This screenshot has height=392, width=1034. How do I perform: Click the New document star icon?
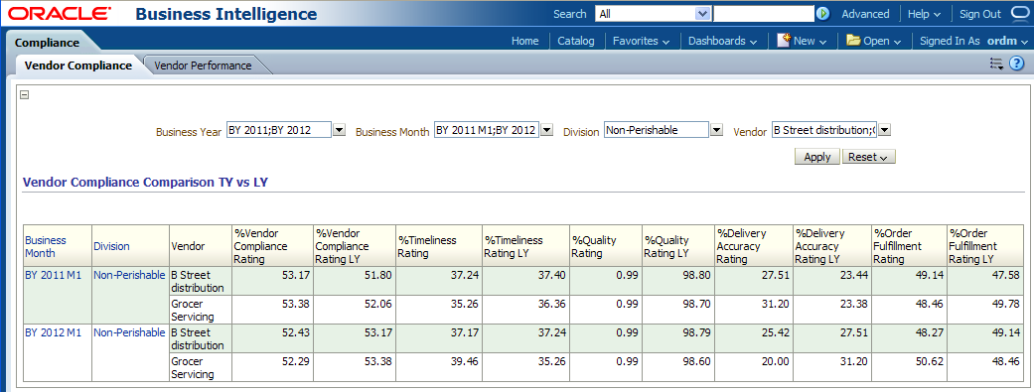(x=784, y=40)
